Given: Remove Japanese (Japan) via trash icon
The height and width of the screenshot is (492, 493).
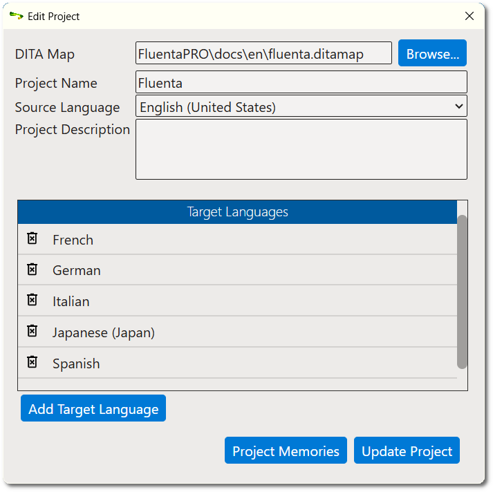Looking at the screenshot, I should point(32,331).
